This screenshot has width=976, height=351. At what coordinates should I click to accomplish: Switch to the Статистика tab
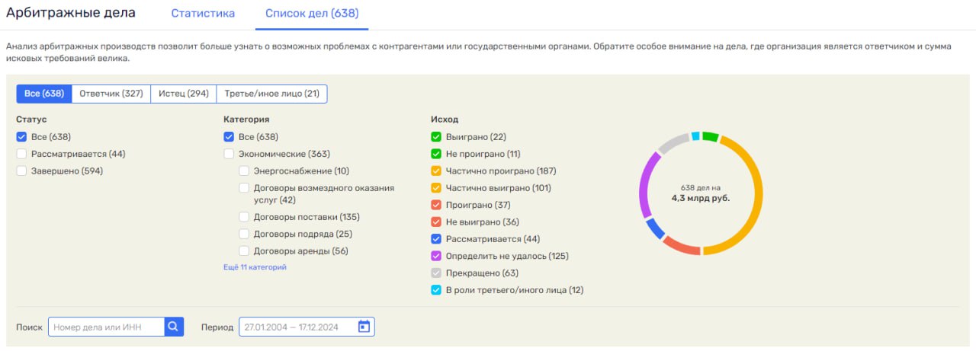pos(203,14)
